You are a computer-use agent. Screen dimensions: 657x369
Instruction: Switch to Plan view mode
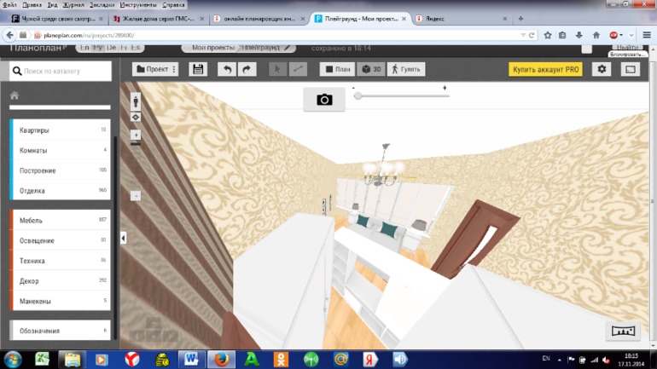pos(337,69)
